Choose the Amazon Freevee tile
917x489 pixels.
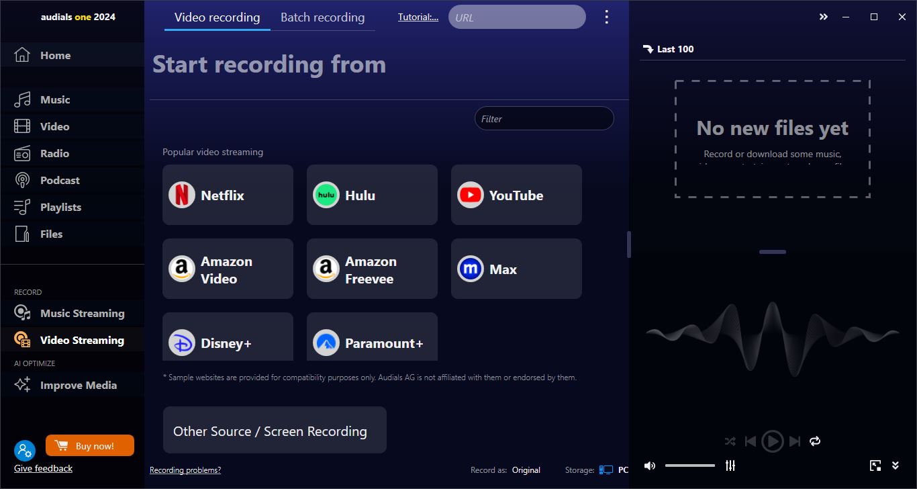(372, 269)
